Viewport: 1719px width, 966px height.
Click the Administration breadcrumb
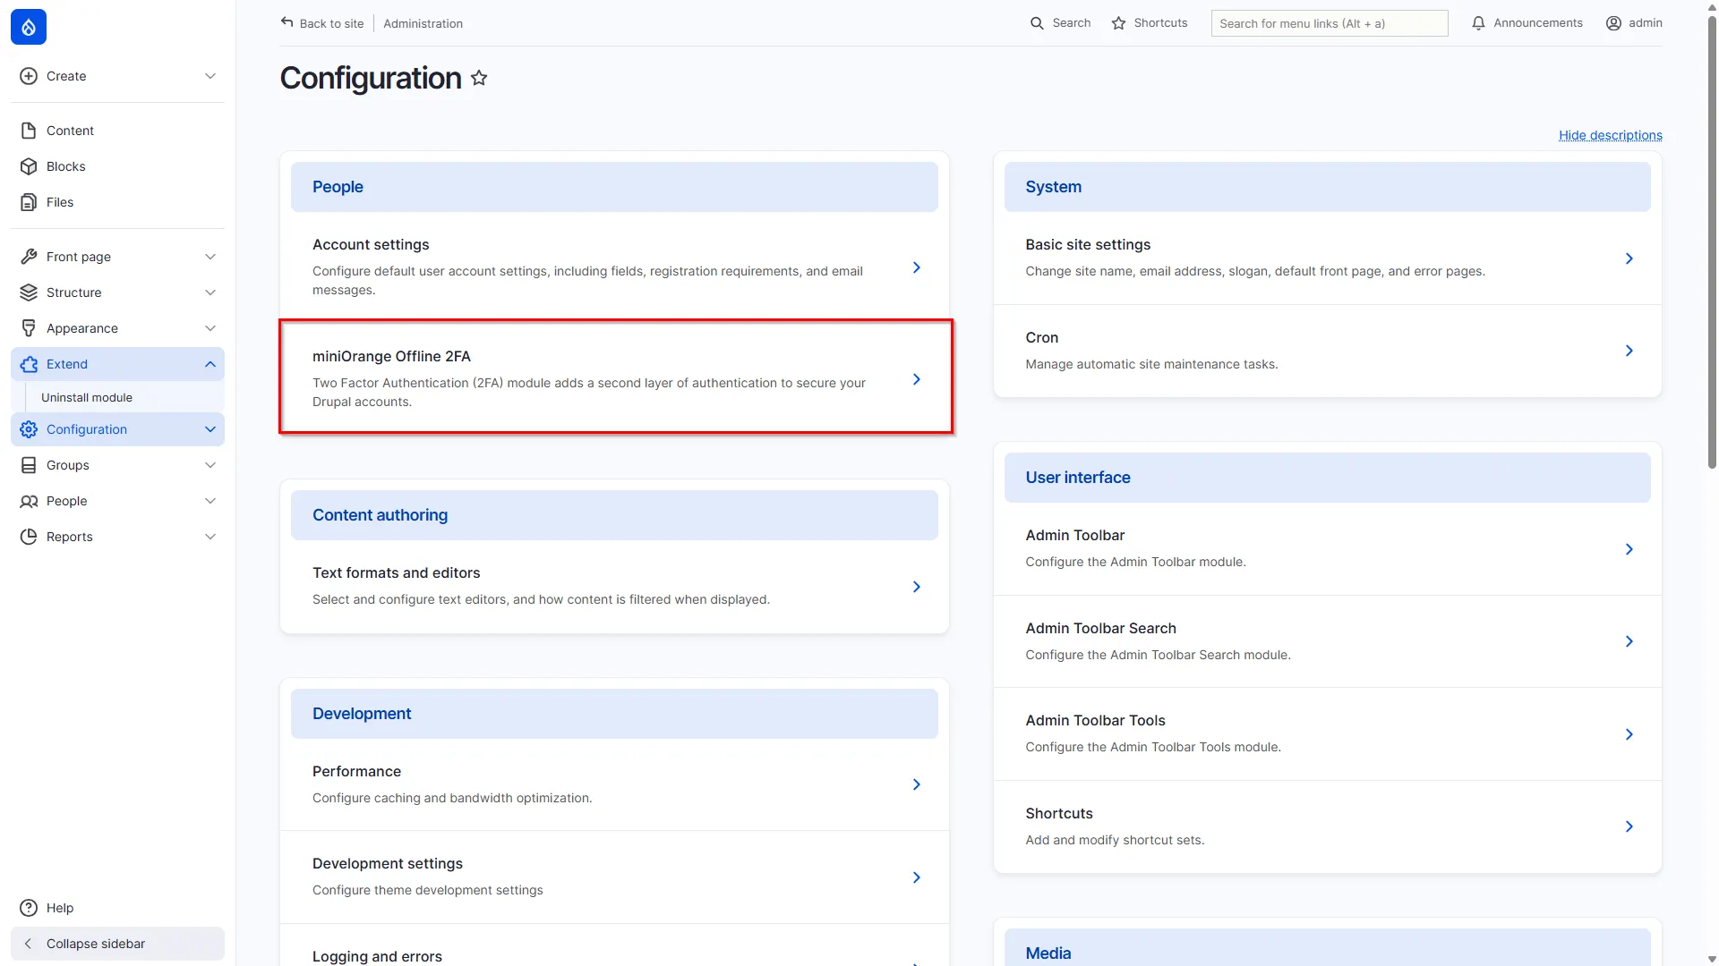point(423,23)
